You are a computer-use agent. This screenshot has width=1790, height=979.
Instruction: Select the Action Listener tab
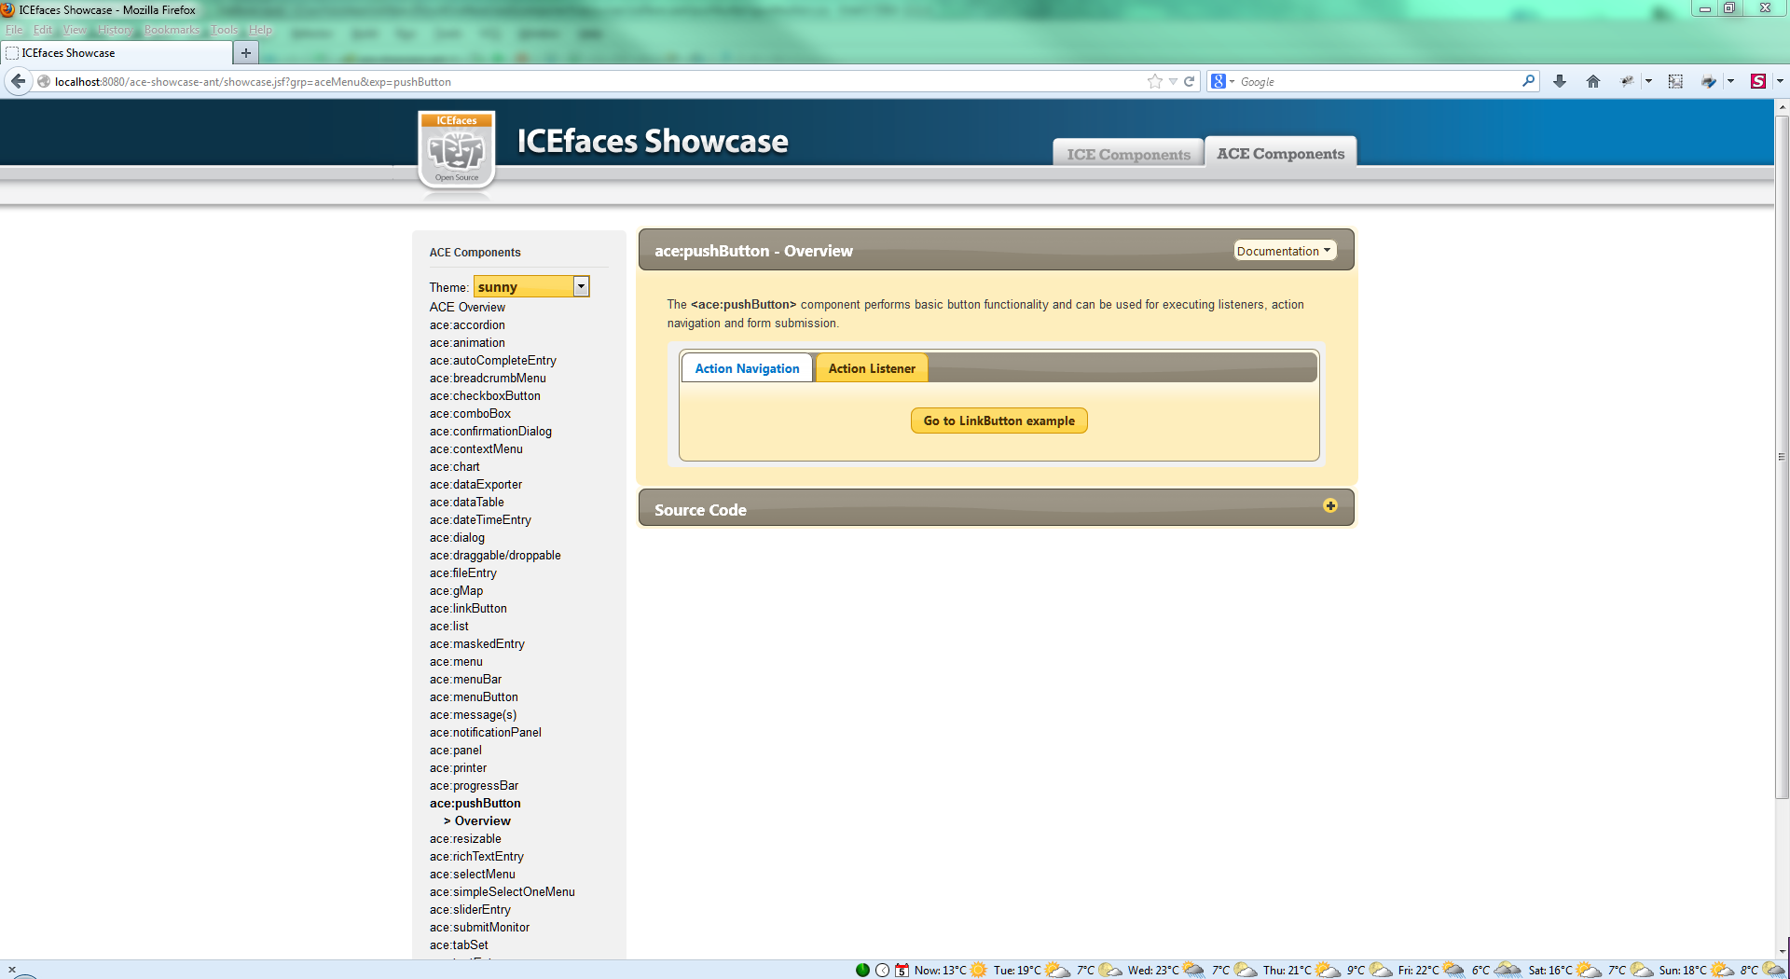point(872,368)
